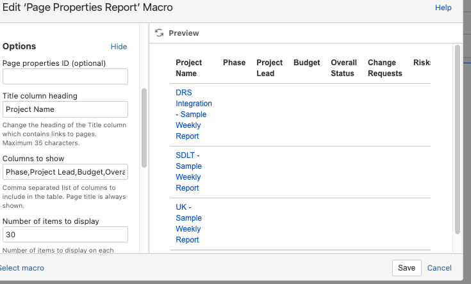Open UK - Sample Weekly Report link
Image resolution: width=471 pixels, height=284 pixels.
point(188,223)
